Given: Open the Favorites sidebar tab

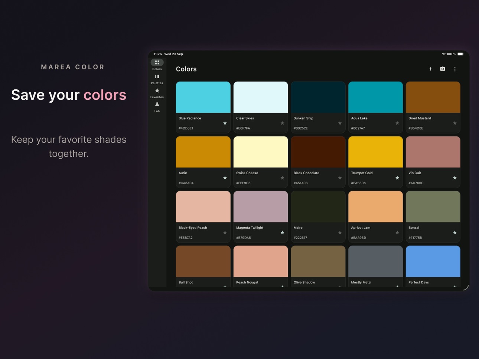Looking at the screenshot, I should tap(157, 93).
